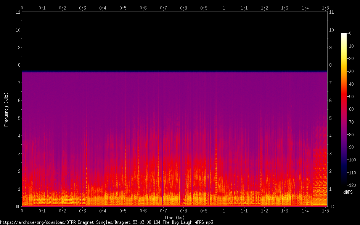Select the "Frequency (kHz)" axis title
The height and width of the screenshot is (225, 360).
click(x=6, y=109)
